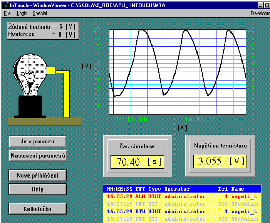Image resolution: width=270 pixels, height=223 pixels.
Task: Open the Logic menu
Action: click(22, 13)
